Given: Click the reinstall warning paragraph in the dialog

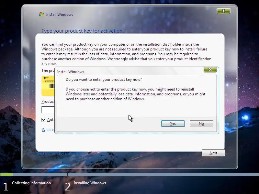Looking at the screenshot, I should coord(135,94).
